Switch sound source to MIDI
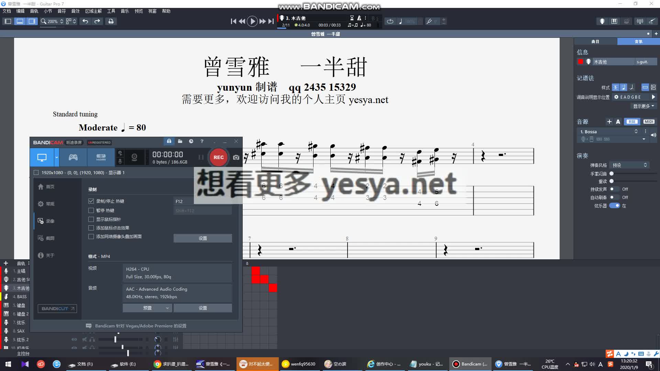The image size is (660, 371). pyautogui.click(x=649, y=122)
